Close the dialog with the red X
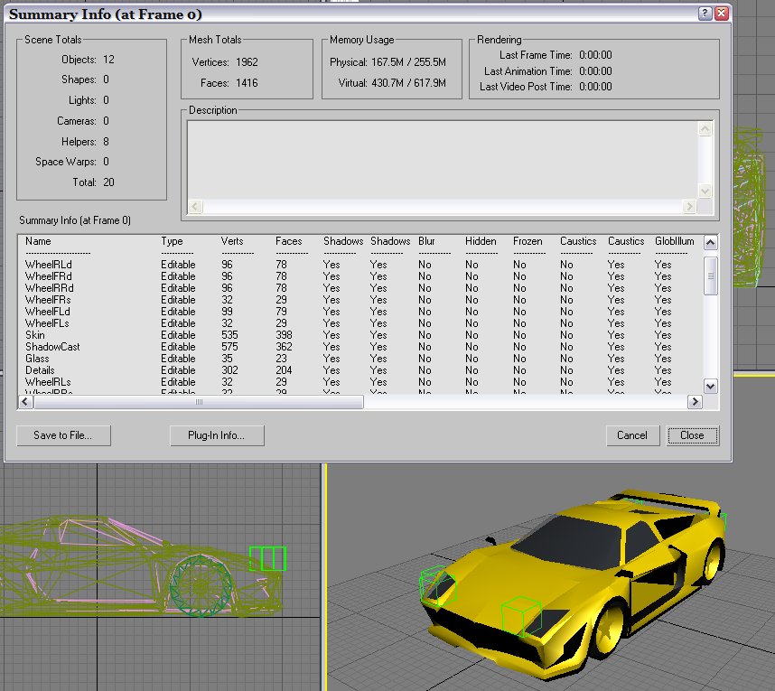Screen dimensions: 775x691 pos(721,14)
